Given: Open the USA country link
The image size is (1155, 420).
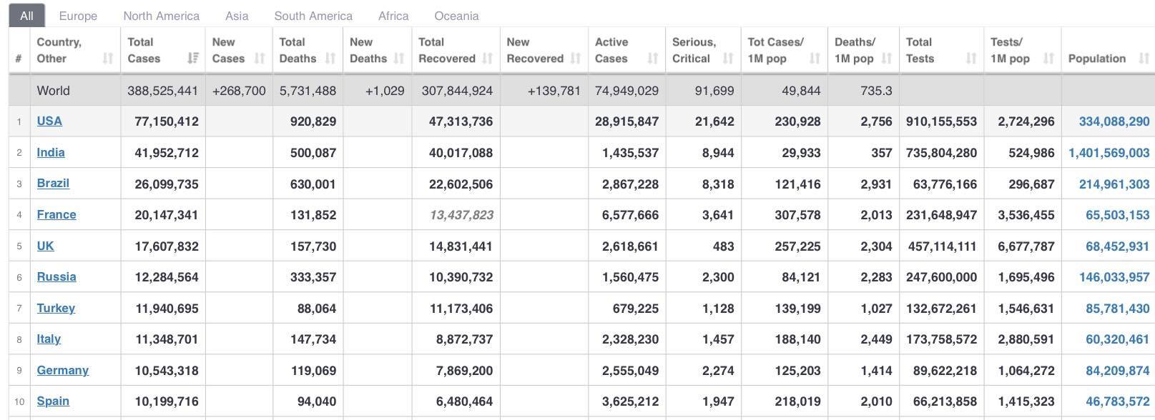Looking at the screenshot, I should (49, 121).
